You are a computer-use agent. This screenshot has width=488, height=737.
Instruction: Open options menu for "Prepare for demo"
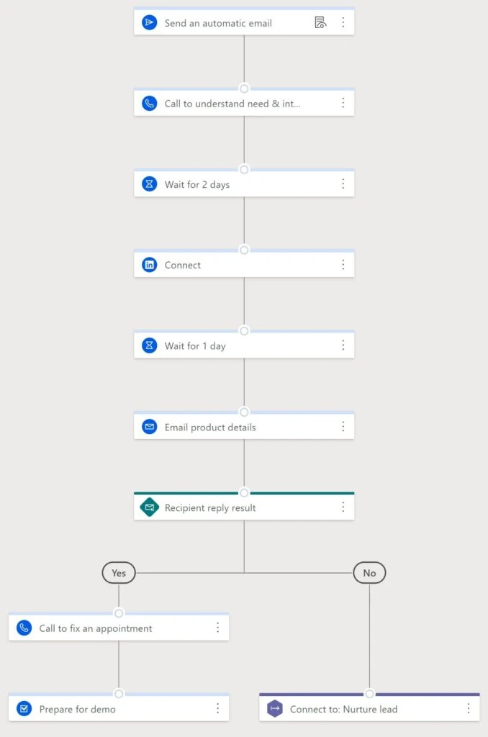tap(218, 709)
